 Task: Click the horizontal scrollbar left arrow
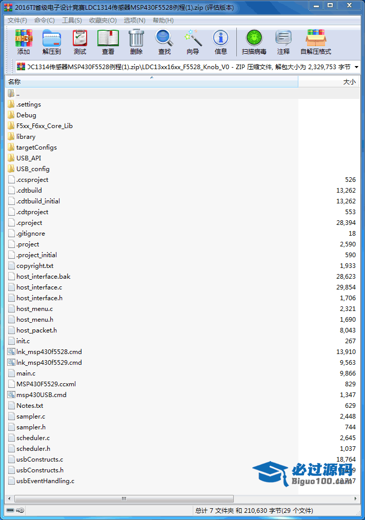click(x=9, y=498)
